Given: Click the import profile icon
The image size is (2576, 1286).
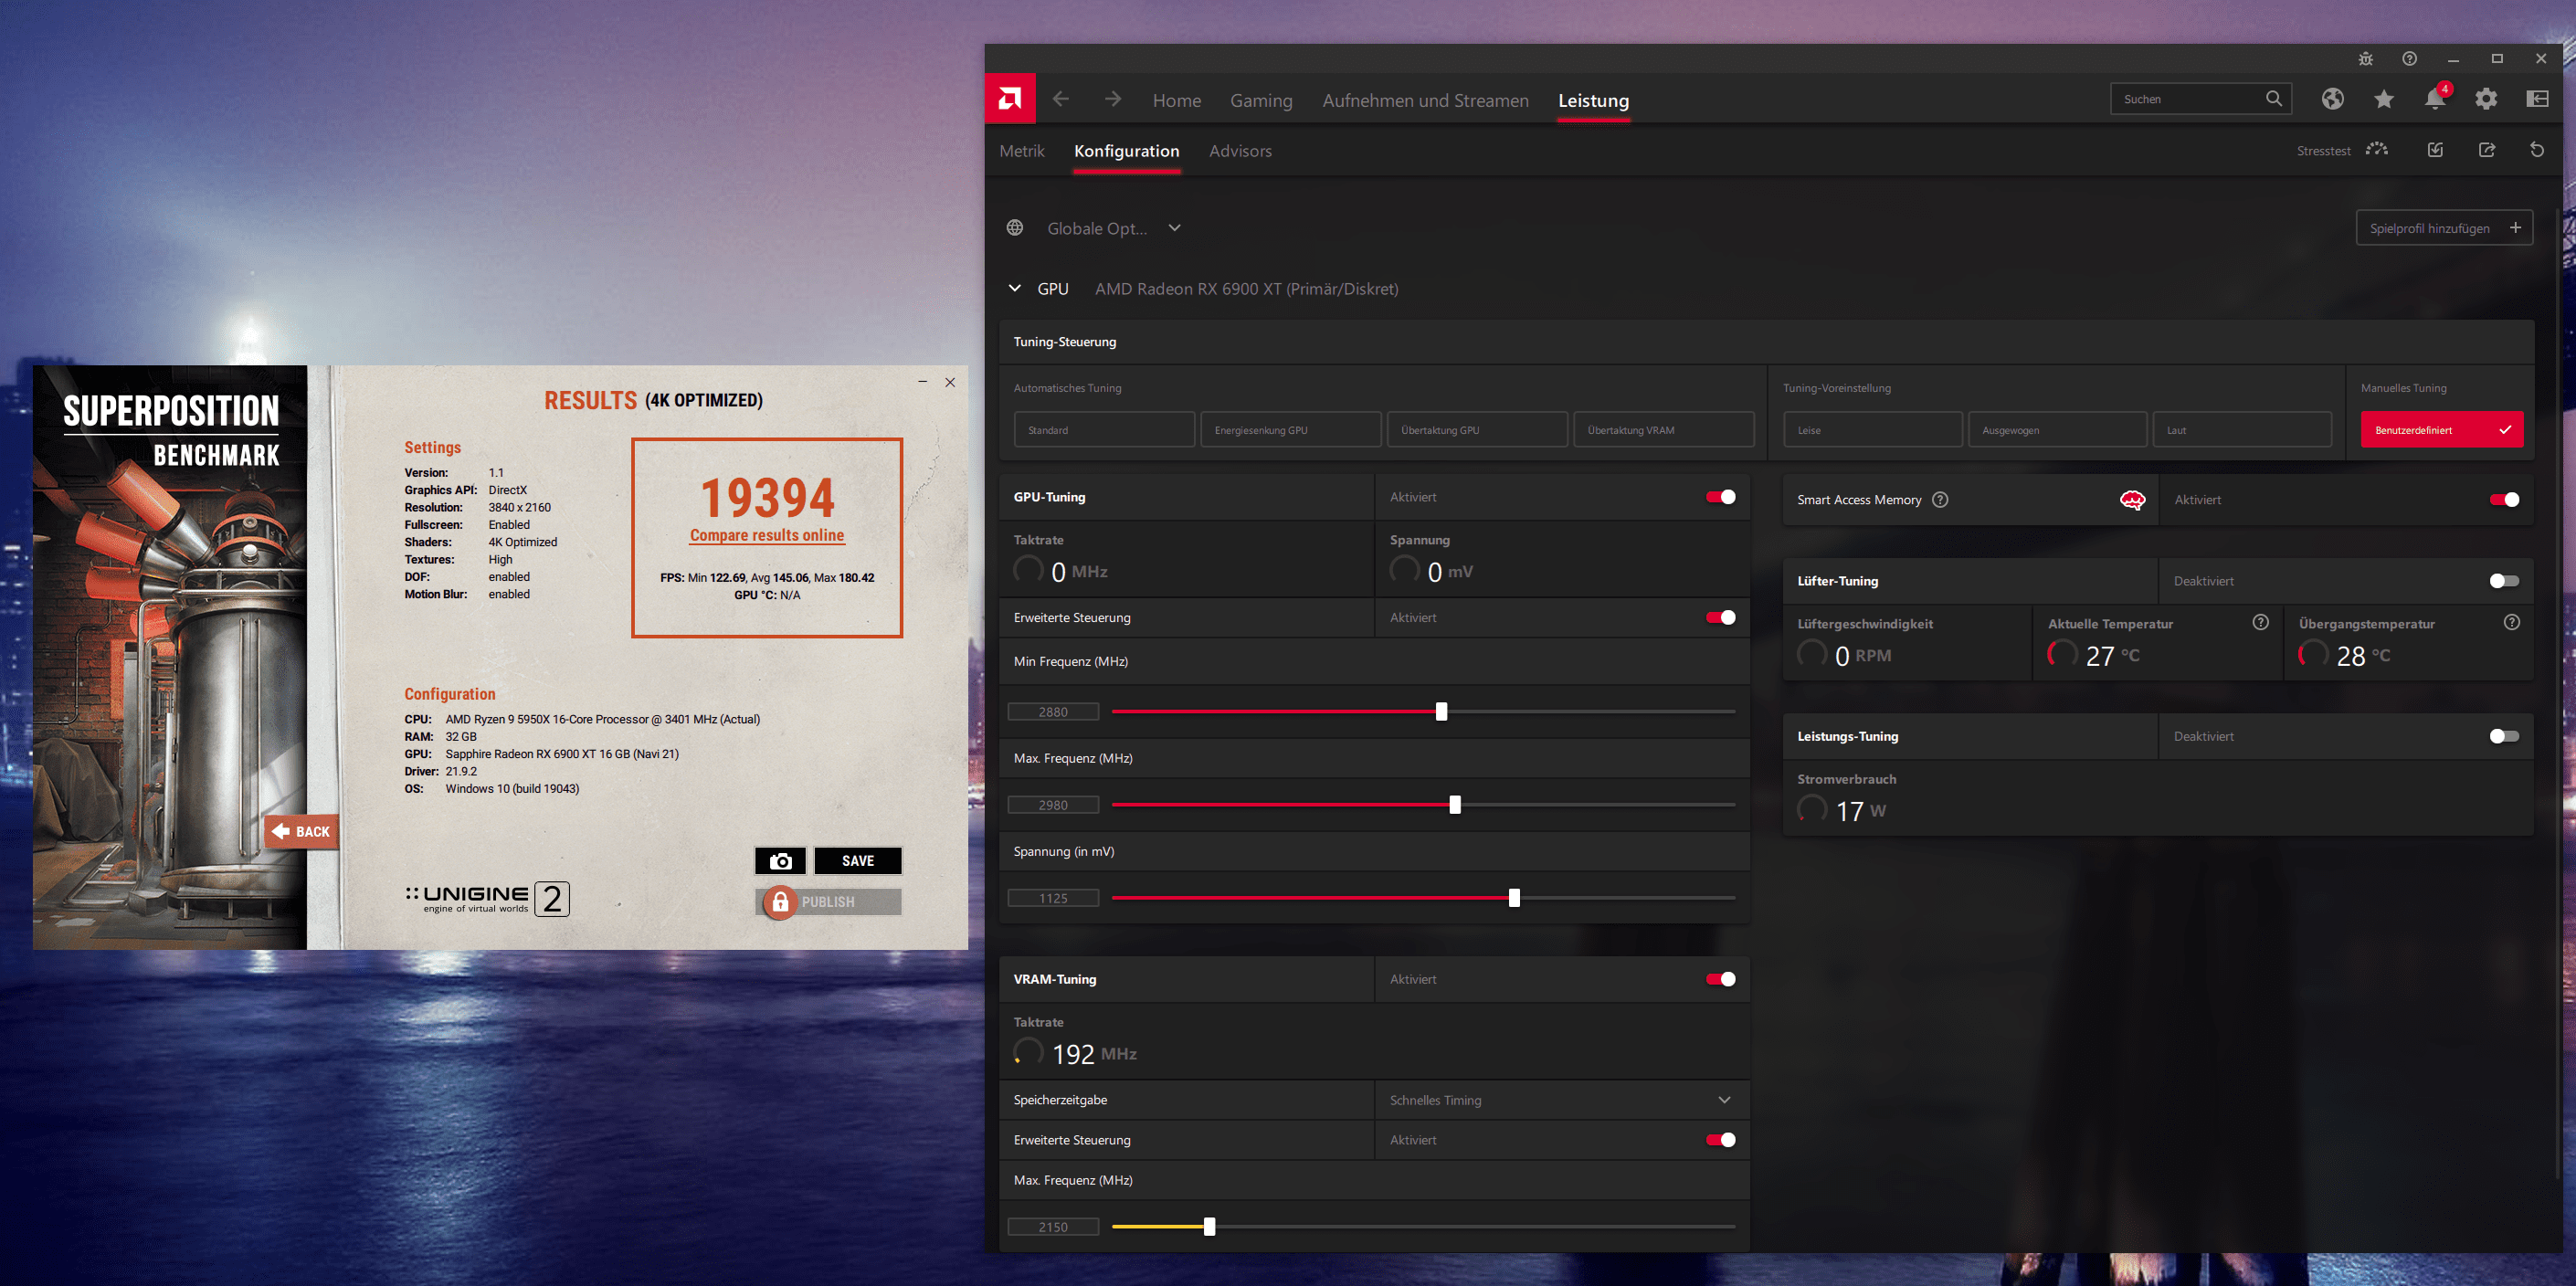Looking at the screenshot, I should (2435, 150).
